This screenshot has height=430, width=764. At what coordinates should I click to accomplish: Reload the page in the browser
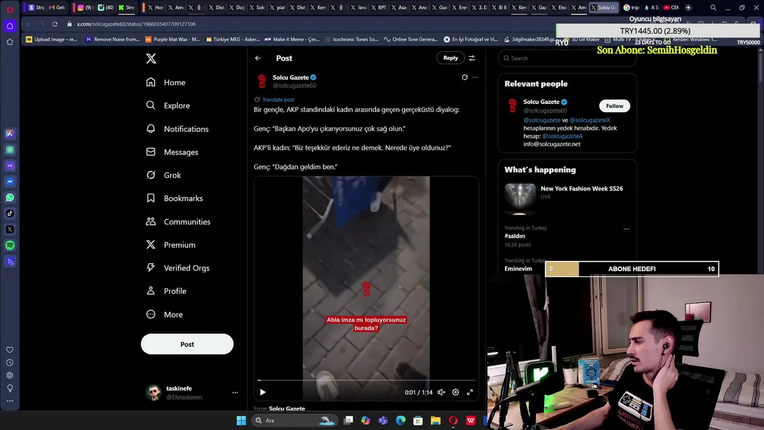[x=54, y=24]
